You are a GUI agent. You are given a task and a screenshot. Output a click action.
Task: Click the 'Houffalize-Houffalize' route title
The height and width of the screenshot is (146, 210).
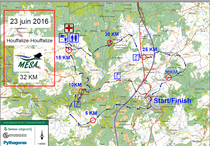pyautogui.click(x=30, y=40)
